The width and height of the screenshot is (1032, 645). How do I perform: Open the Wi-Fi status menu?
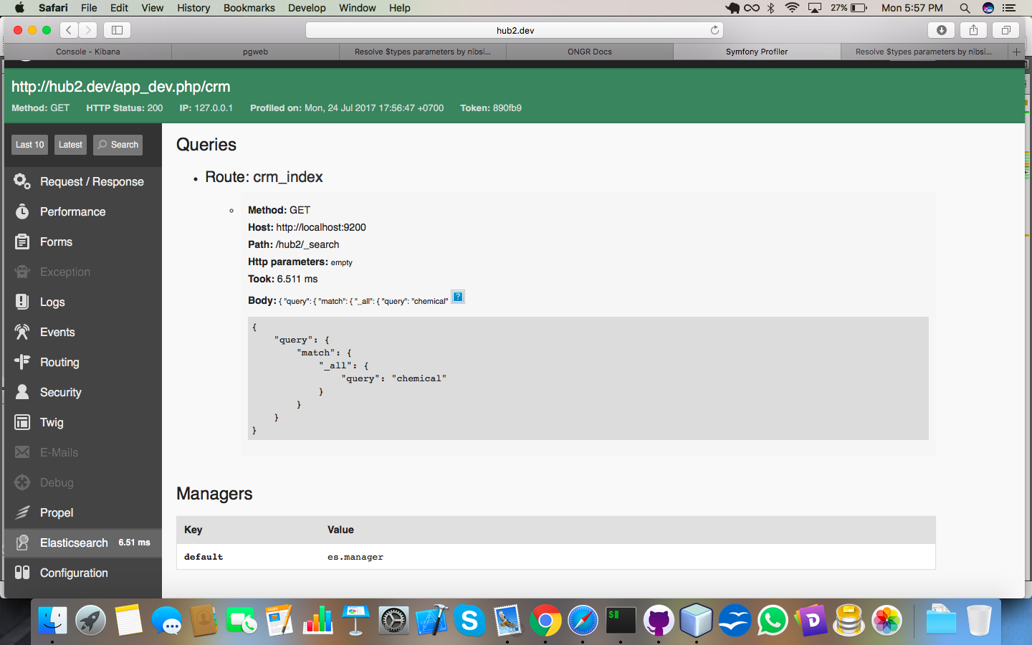tap(791, 8)
